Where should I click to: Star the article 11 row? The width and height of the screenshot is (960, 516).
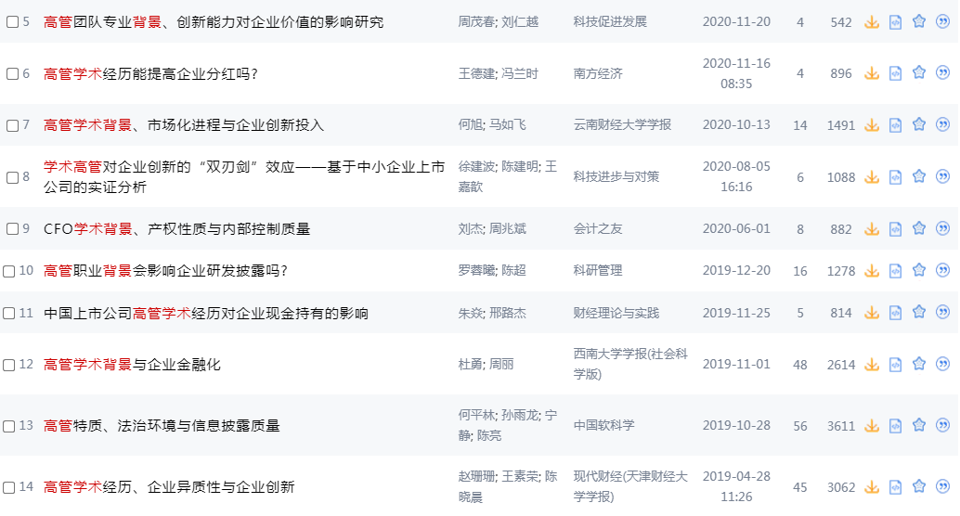point(919,312)
